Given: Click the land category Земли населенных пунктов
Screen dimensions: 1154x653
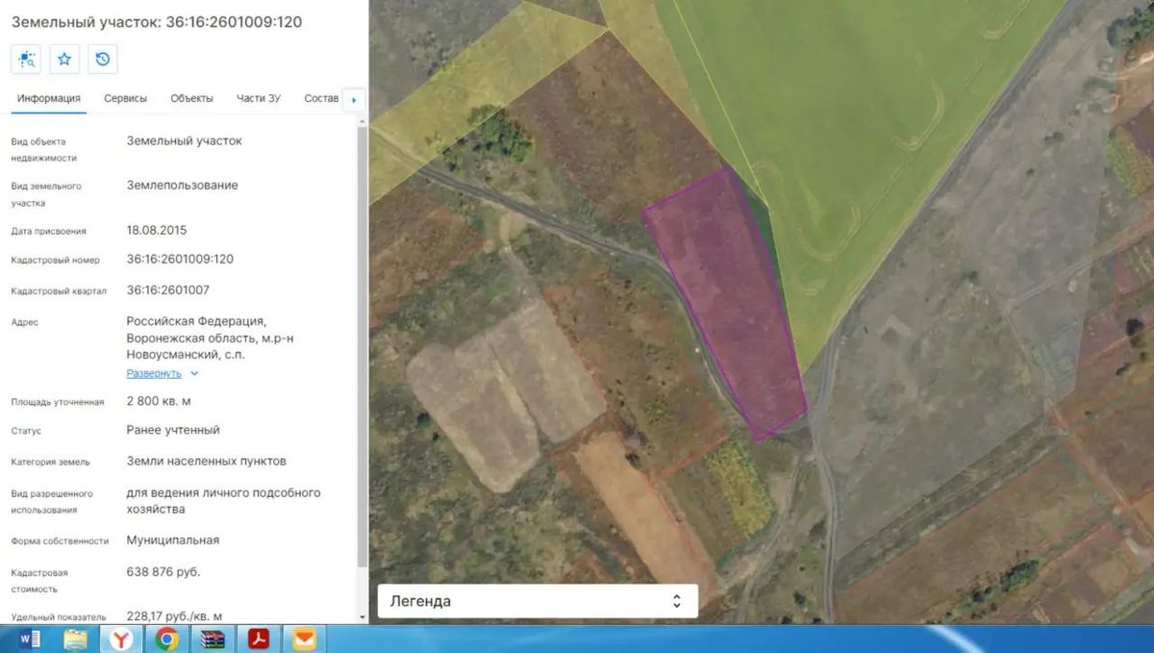Looking at the screenshot, I should point(207,462).
